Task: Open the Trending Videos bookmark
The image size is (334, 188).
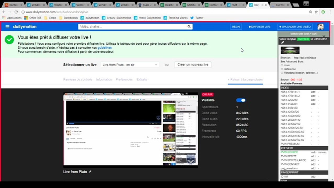Action: pos(175,18)
